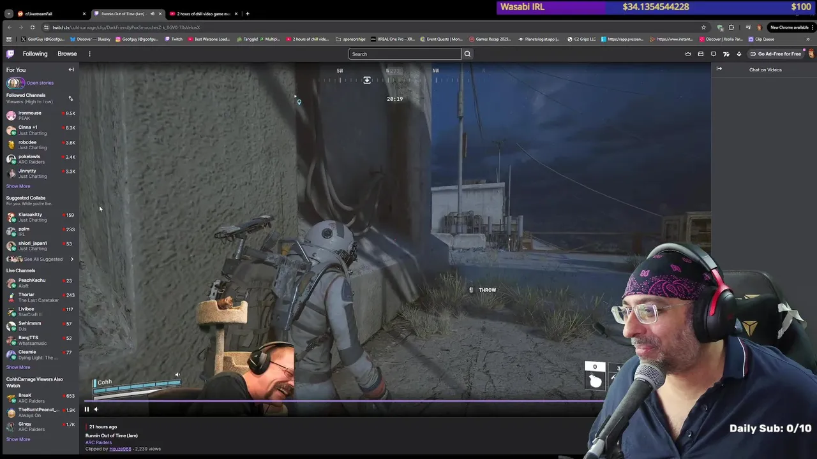This screenshot has width=817, height=459.
Task: Switch to the r/LivestreamFail tab
Action: 51,13
